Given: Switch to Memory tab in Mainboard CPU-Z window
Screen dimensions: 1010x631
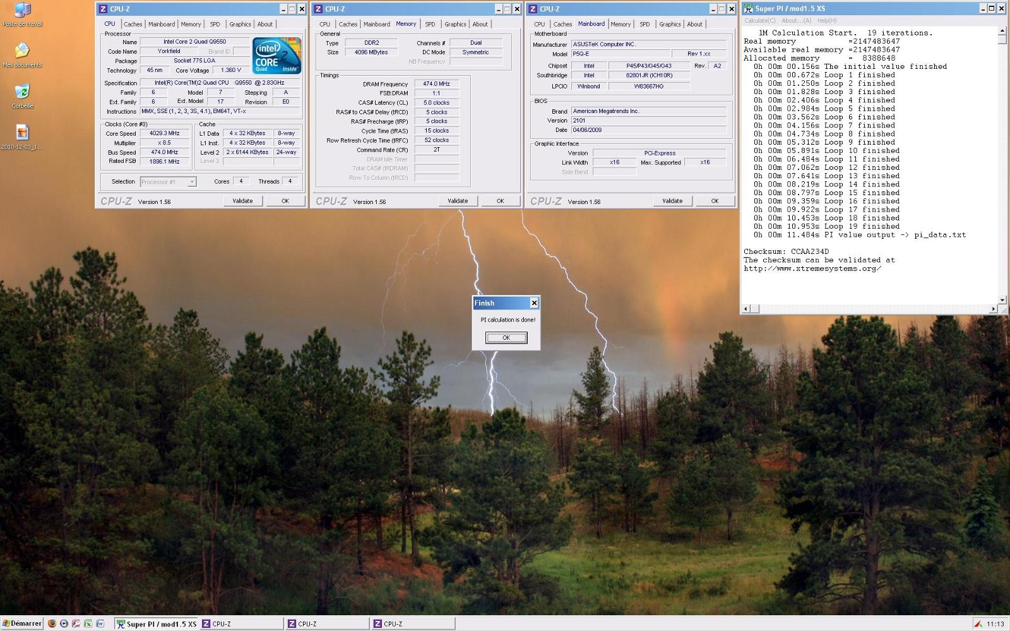Looking at the screenshot, I should click(621, 25).
